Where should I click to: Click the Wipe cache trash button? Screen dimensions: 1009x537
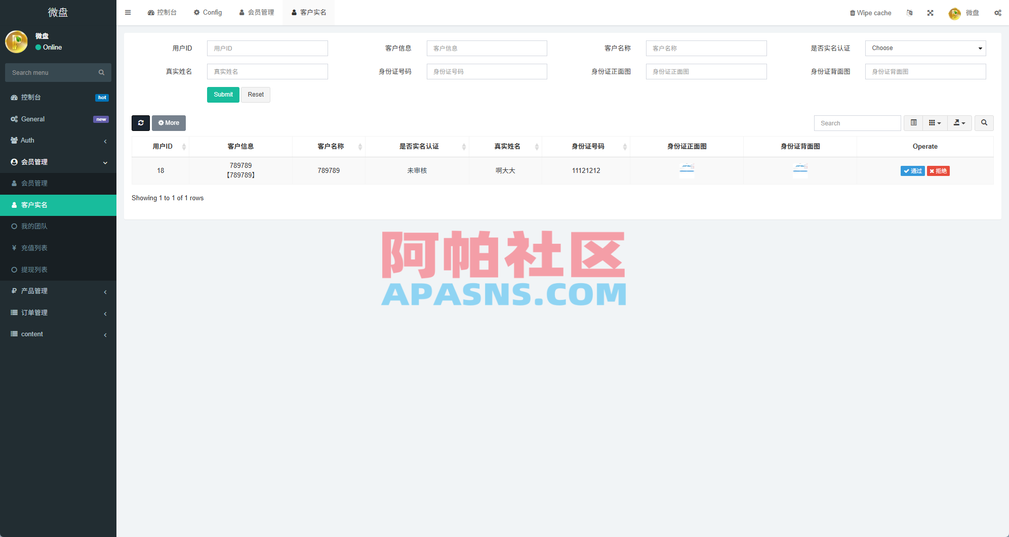(870, 13)
